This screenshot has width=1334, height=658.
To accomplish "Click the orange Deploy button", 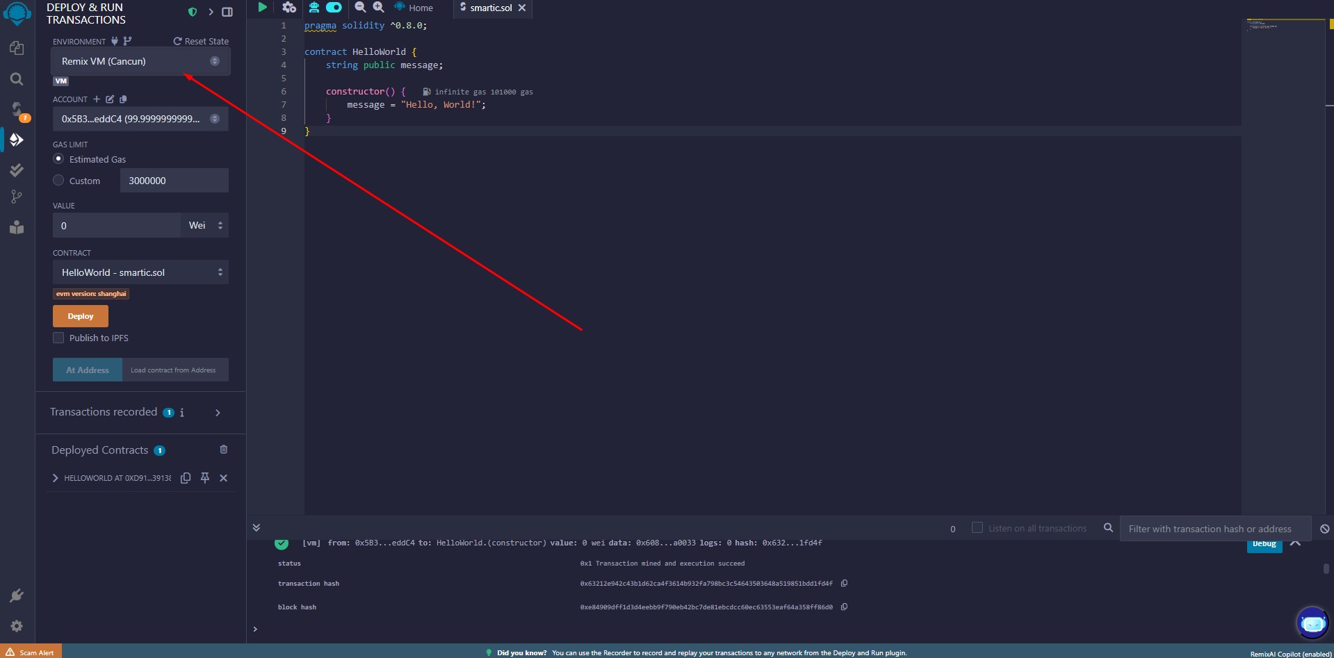I will tap(81, 316).
